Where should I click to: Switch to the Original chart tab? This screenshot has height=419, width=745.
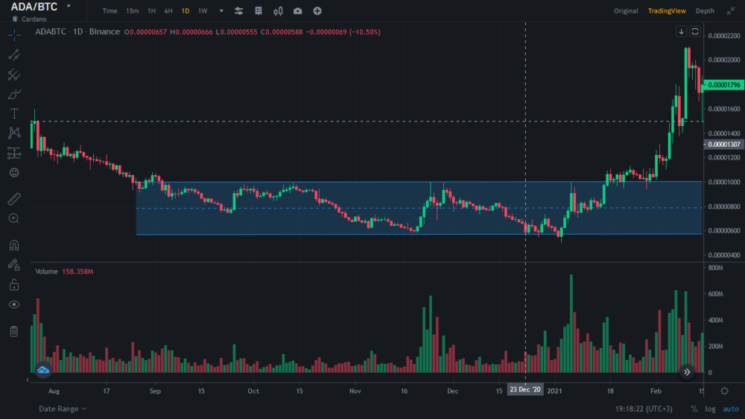[x=626, y=11]
